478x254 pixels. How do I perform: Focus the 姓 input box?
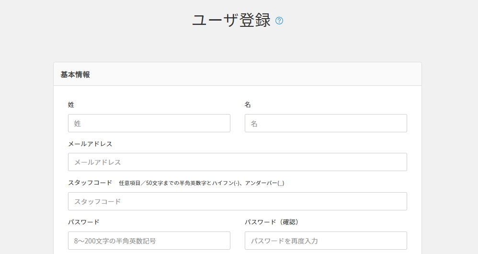tap(149, 123)
